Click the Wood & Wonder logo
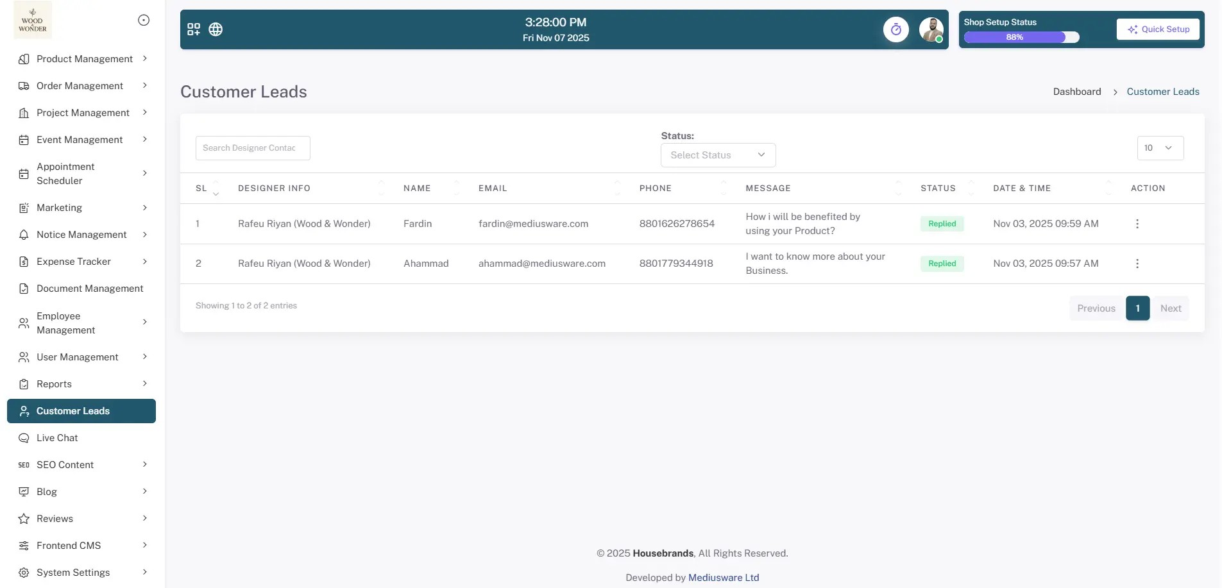 [32, 20]
